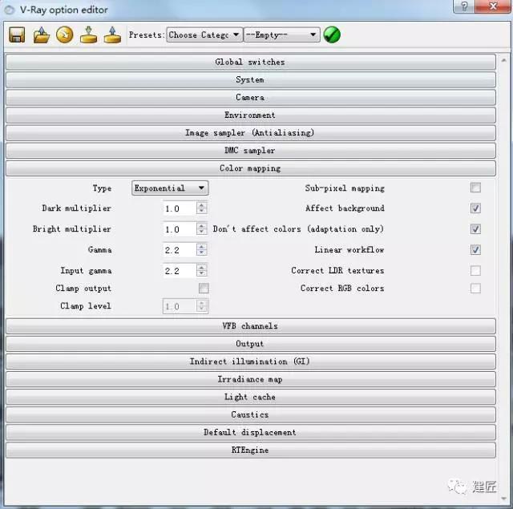Expand the DMC sampler rollout
Screen dimensions: 513x509
click(251, 150)
